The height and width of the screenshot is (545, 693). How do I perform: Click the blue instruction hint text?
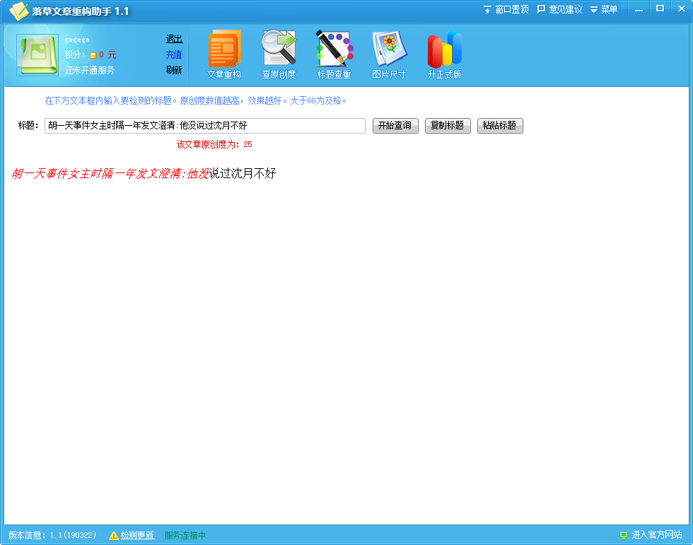coord(195,100)
